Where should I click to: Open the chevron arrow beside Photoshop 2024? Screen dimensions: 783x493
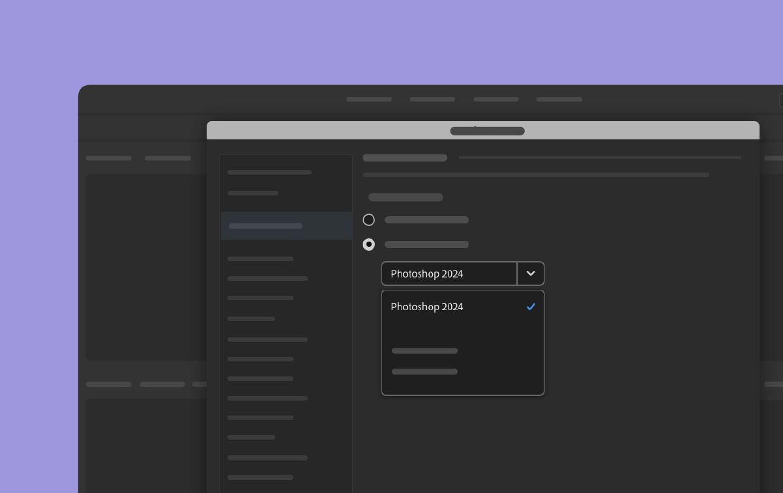coord(531,274)
